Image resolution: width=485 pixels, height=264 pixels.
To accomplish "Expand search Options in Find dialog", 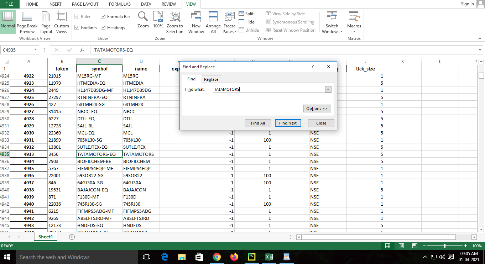I will click(317, 109).
